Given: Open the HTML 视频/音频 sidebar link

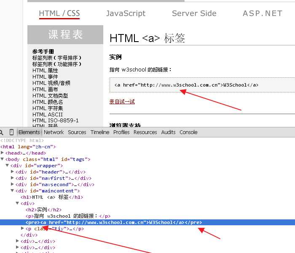Looking at the screenshot, I should [51, 83].
